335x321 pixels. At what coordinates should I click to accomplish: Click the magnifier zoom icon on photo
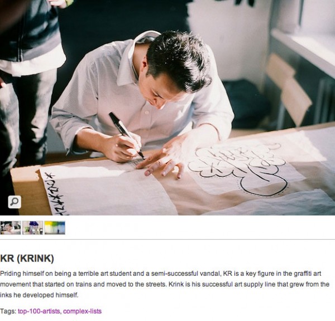pos(15,202)
